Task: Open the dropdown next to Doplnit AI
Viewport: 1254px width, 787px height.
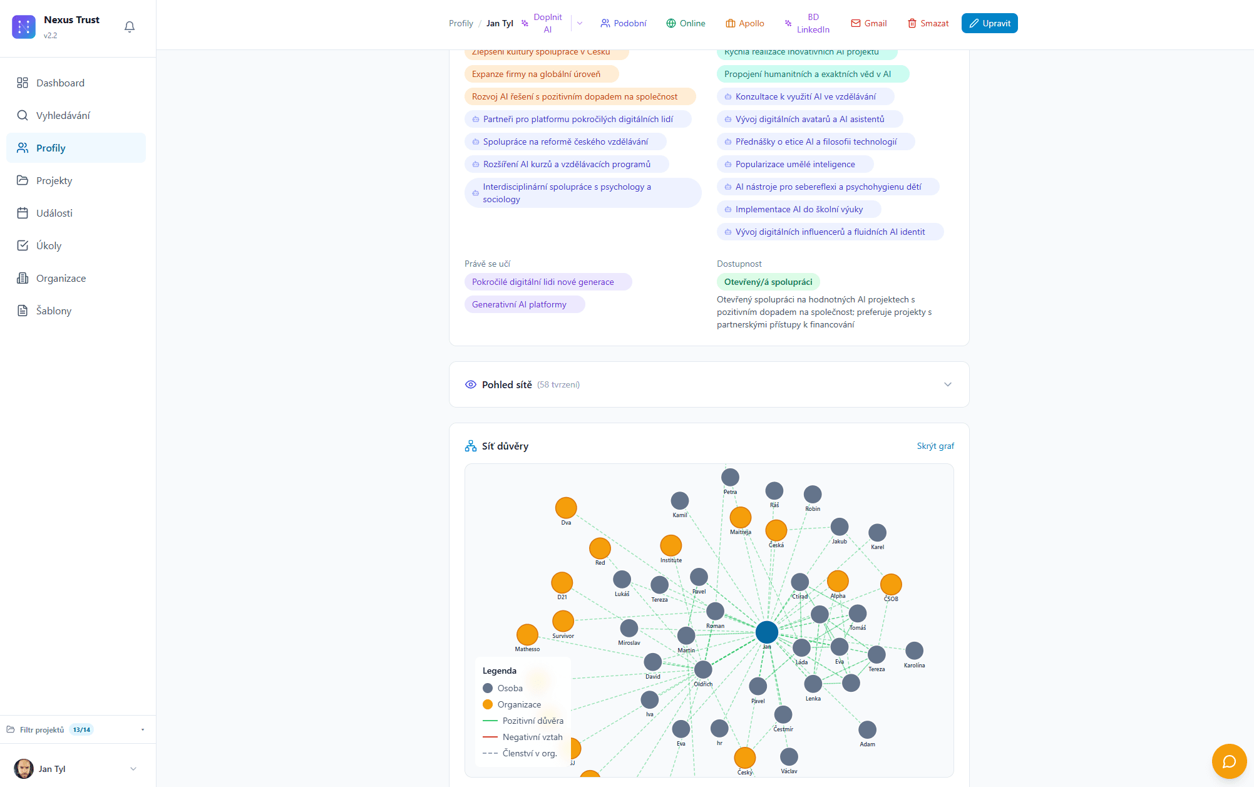Action: (x=579, y=23)
